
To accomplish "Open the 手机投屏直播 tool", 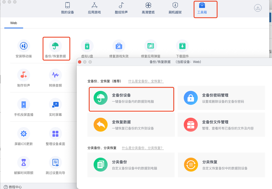I will tap(24, 104).
